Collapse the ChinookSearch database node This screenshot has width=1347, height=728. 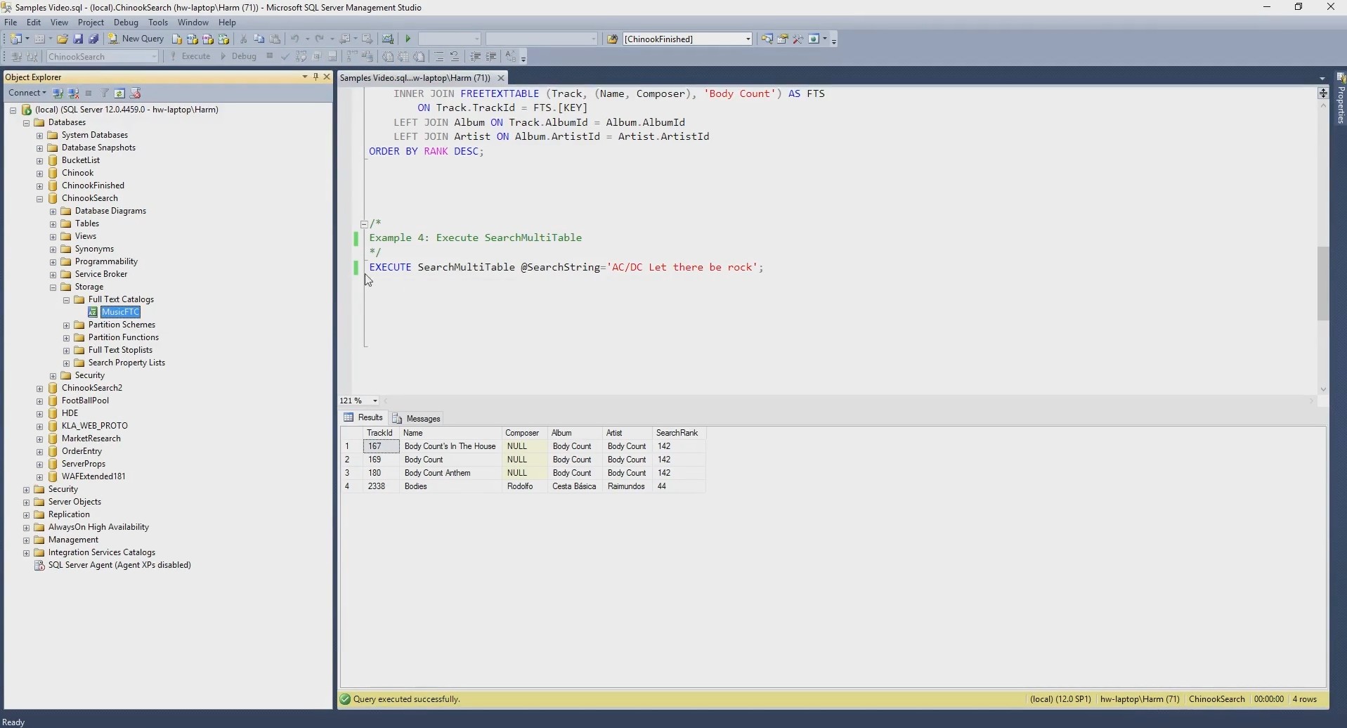[x=40, y=199]
